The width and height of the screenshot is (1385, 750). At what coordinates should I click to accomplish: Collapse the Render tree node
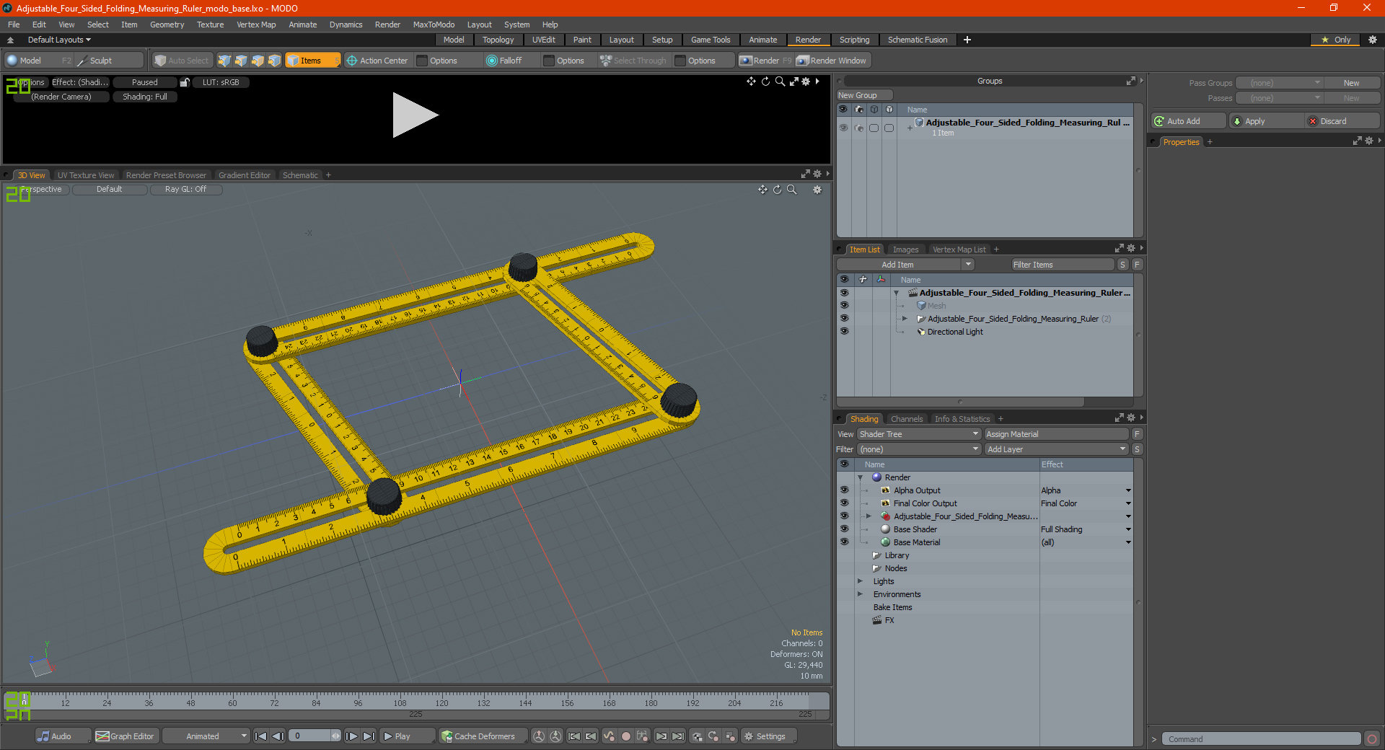(860, 477)
